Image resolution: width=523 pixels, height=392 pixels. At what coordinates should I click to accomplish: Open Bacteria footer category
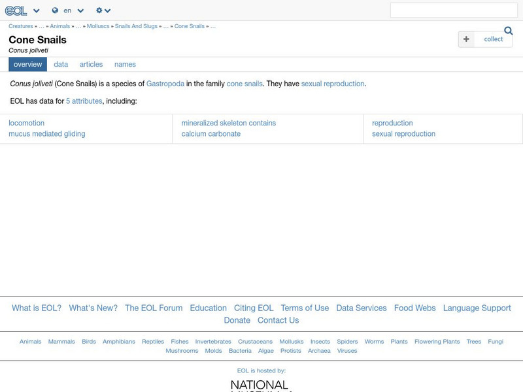pyautogui.click(x=240, y=351)
